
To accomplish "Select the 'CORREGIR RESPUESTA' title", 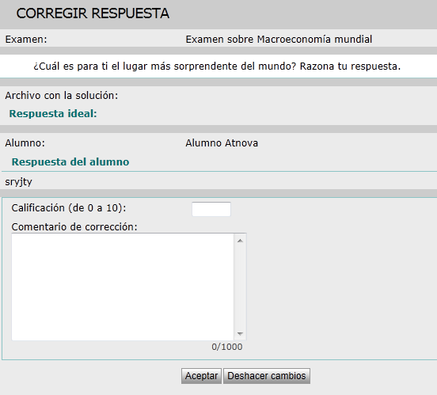I will [93, 13].
